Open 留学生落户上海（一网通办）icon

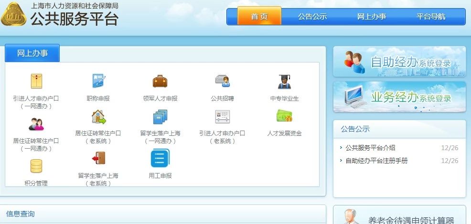coord(160,117)
